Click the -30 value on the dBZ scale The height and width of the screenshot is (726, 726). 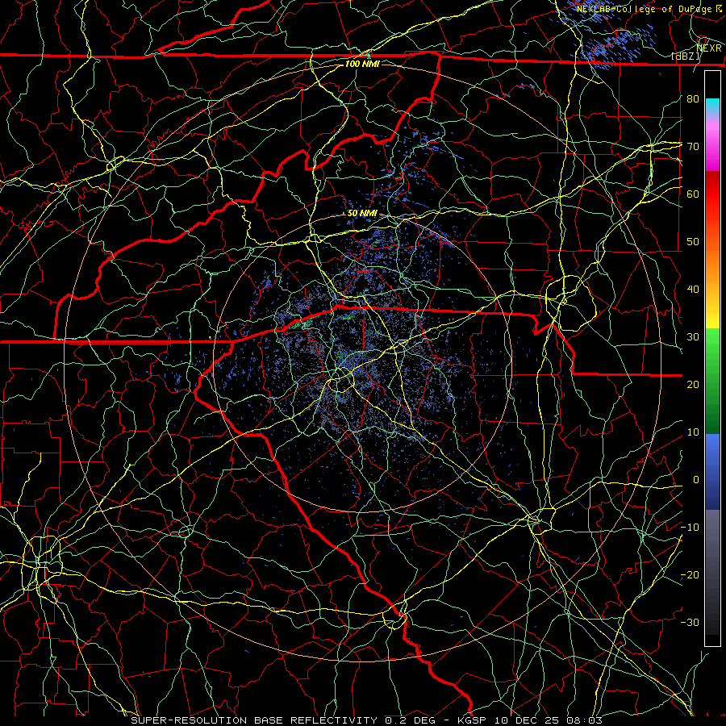point(690,622)
